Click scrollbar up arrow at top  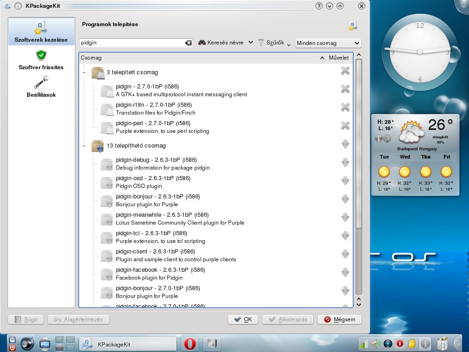click(x=359, y=55)
